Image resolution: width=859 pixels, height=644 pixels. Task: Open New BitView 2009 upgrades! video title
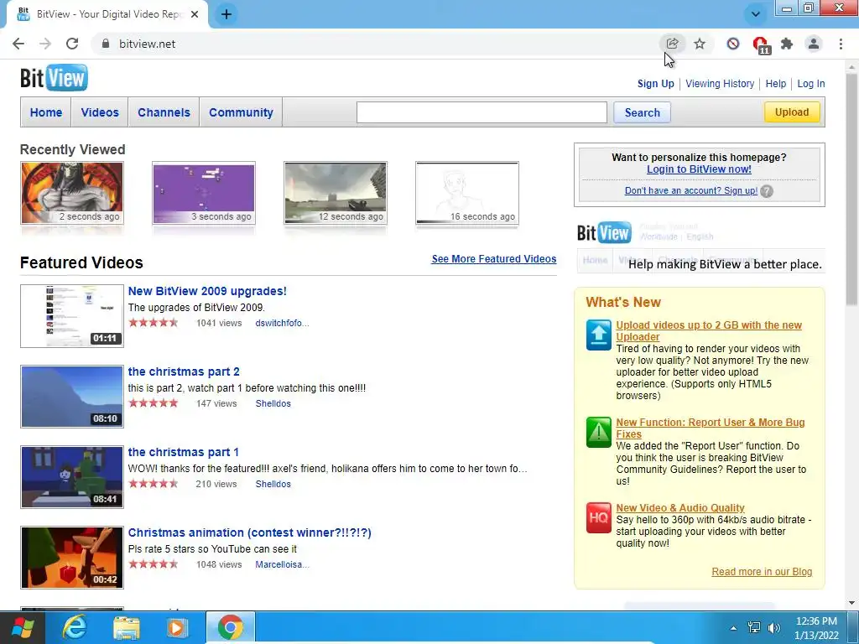point(207,291)
